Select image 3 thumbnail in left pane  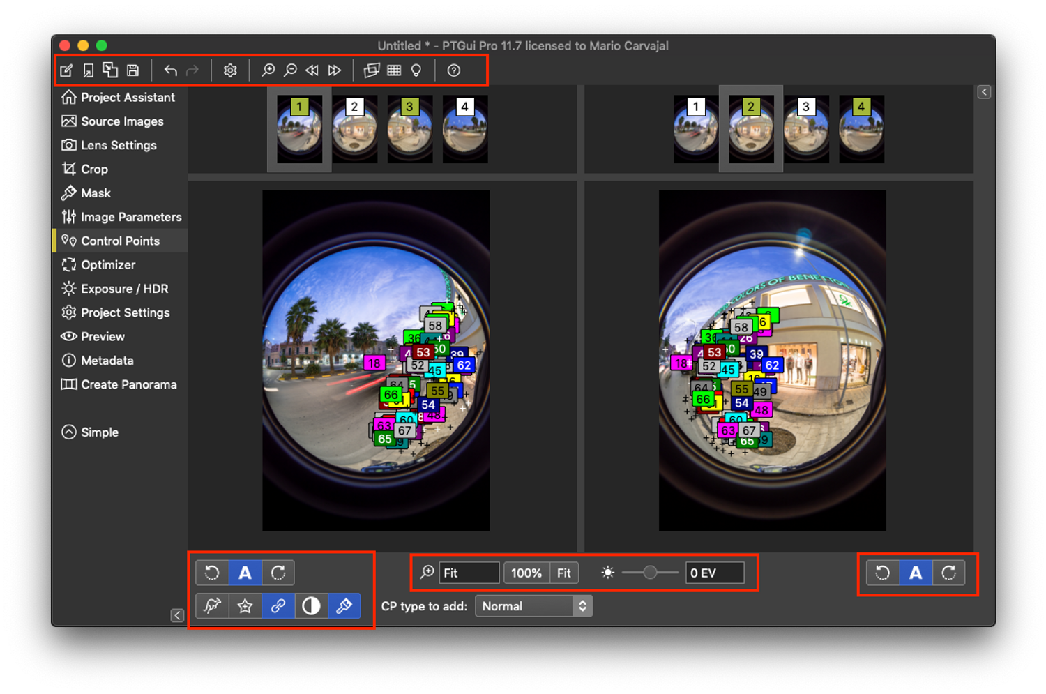tap(409, 129)
